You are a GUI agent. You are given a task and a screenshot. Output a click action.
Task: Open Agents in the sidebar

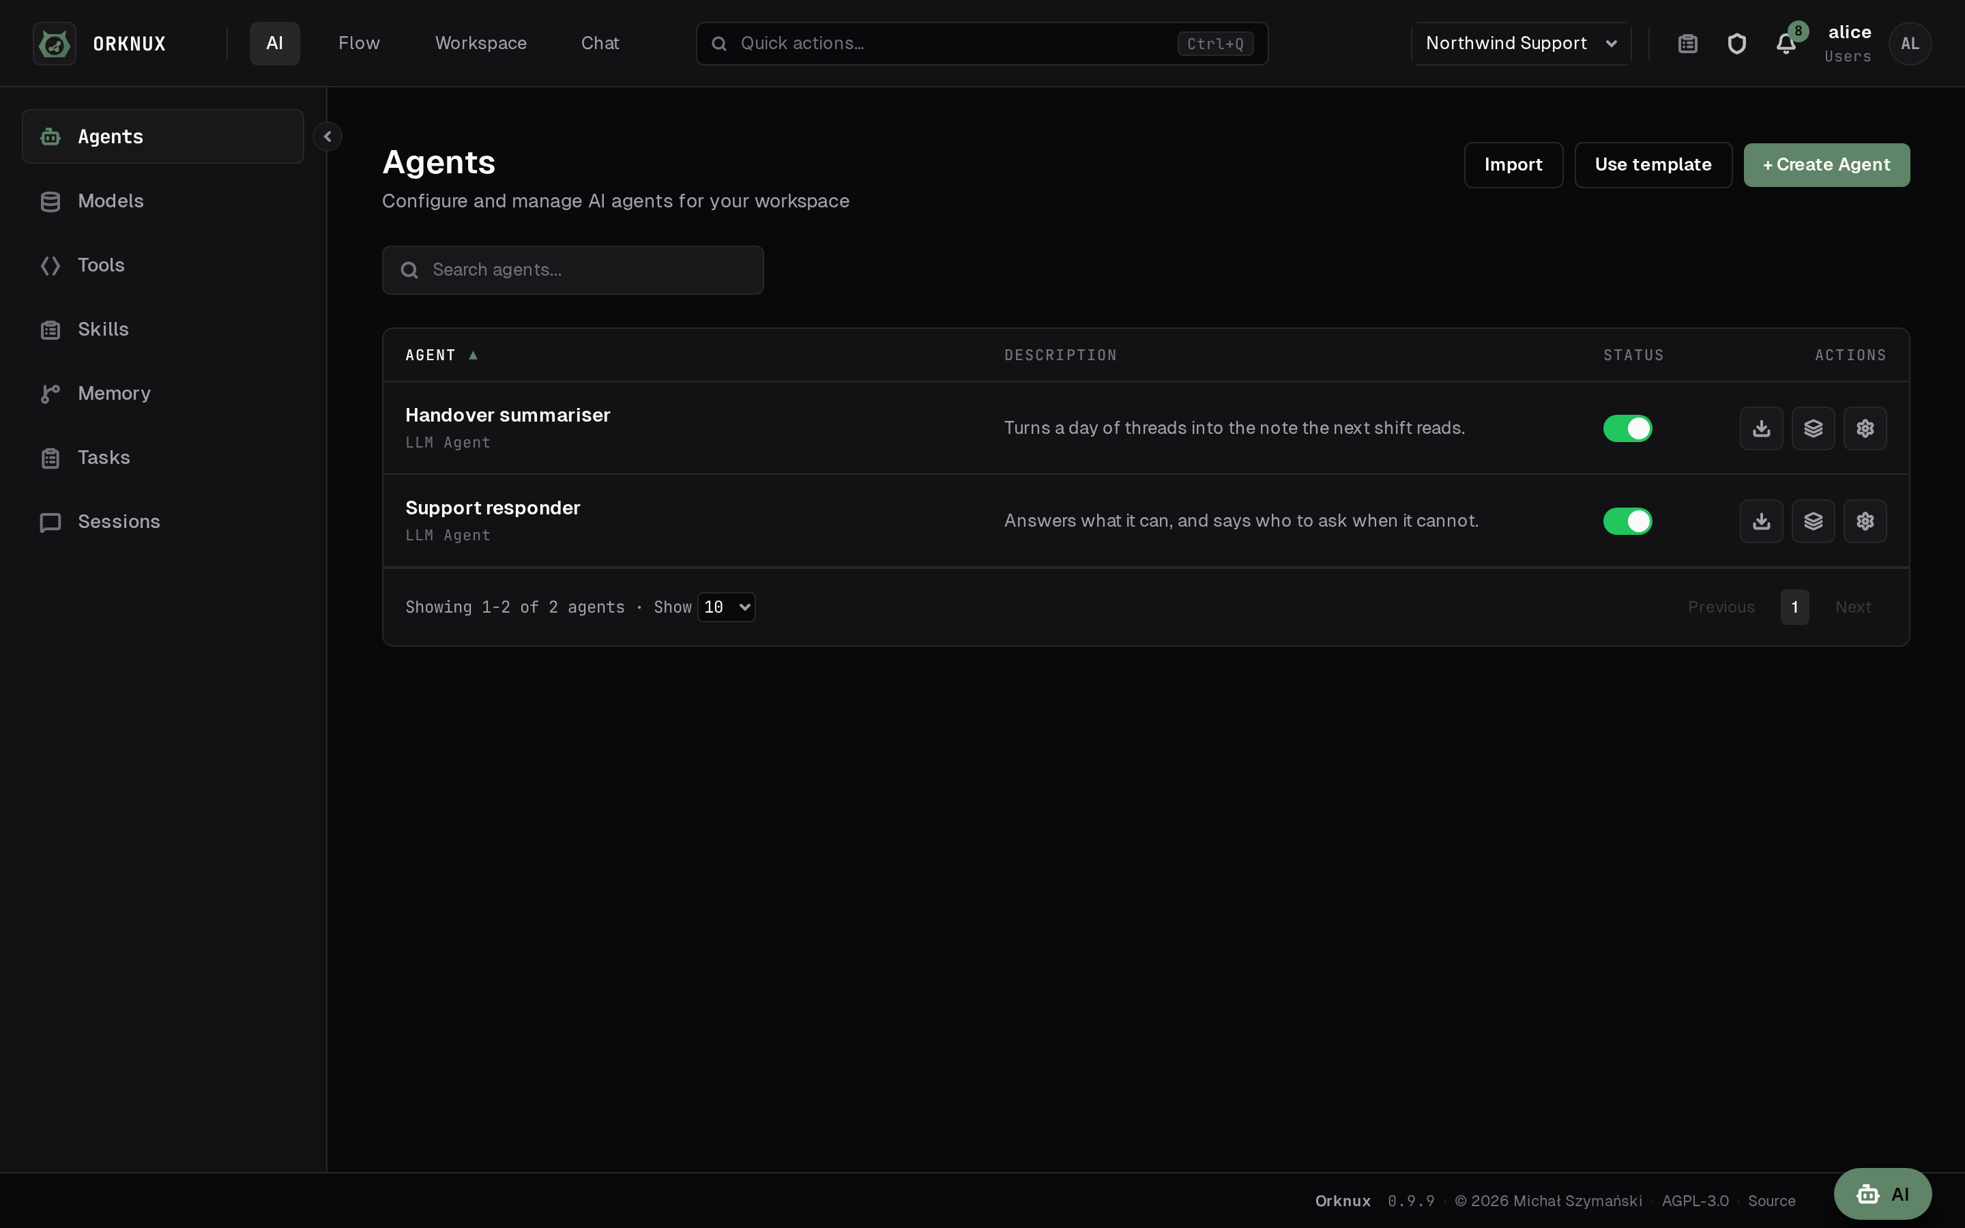(x=162, y=136)
